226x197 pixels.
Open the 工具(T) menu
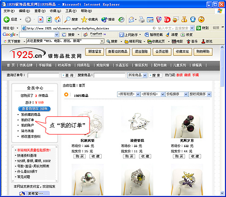click(71, 11)
